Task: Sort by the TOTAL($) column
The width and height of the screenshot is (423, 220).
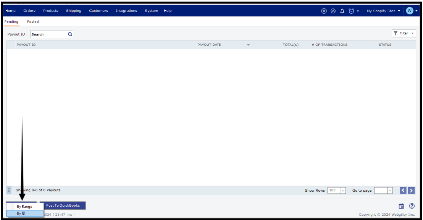Action: [x=291, y=45]
